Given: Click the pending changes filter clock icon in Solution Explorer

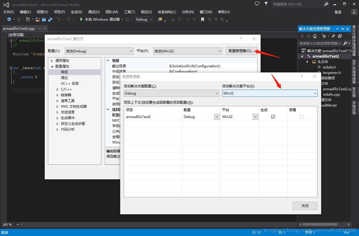Looking at the screenshot, I should pyautogui.click(x=324, y=36).
